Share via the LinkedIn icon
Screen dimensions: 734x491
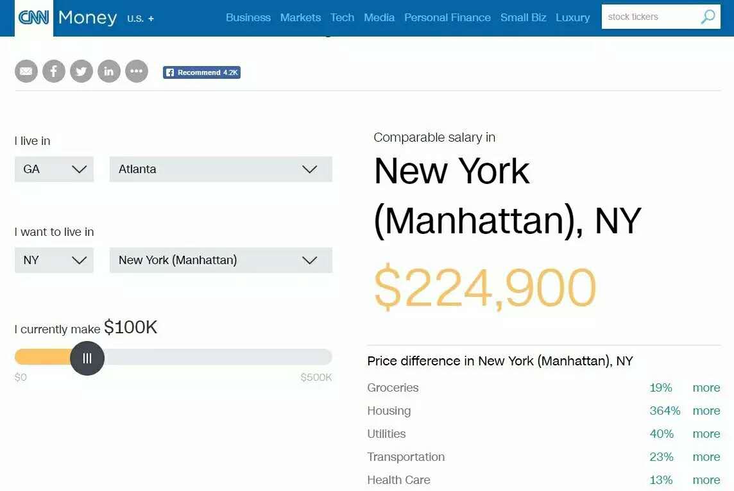tap(109, 71)
